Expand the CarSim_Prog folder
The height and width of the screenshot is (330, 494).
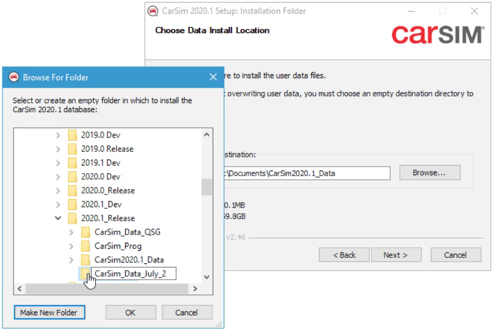(71, 246)
